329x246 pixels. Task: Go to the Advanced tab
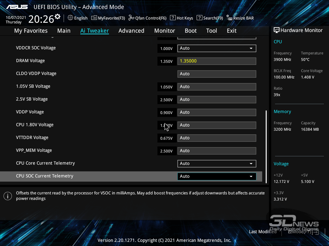(131, 31)
